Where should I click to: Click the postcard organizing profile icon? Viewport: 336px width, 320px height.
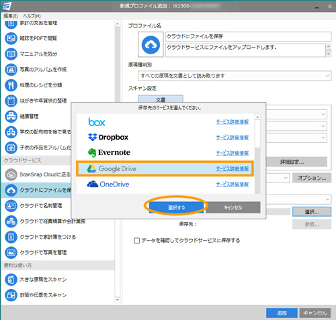click(11, 101)
